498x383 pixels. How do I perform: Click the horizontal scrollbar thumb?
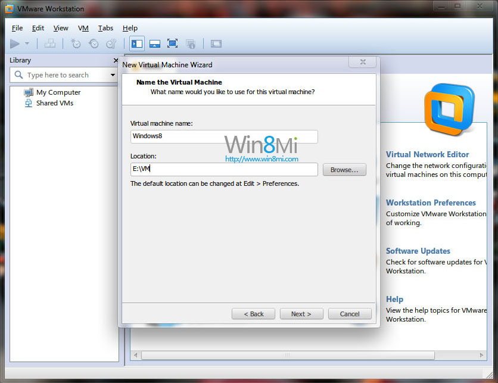tap(288, 355)
